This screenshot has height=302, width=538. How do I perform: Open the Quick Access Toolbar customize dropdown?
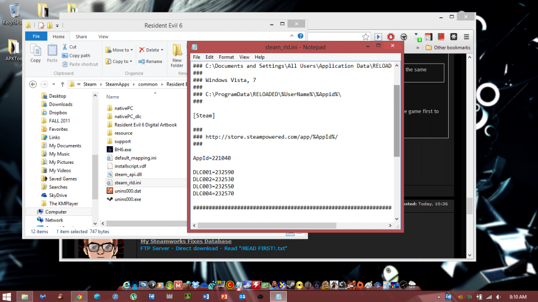click(57, 26)
